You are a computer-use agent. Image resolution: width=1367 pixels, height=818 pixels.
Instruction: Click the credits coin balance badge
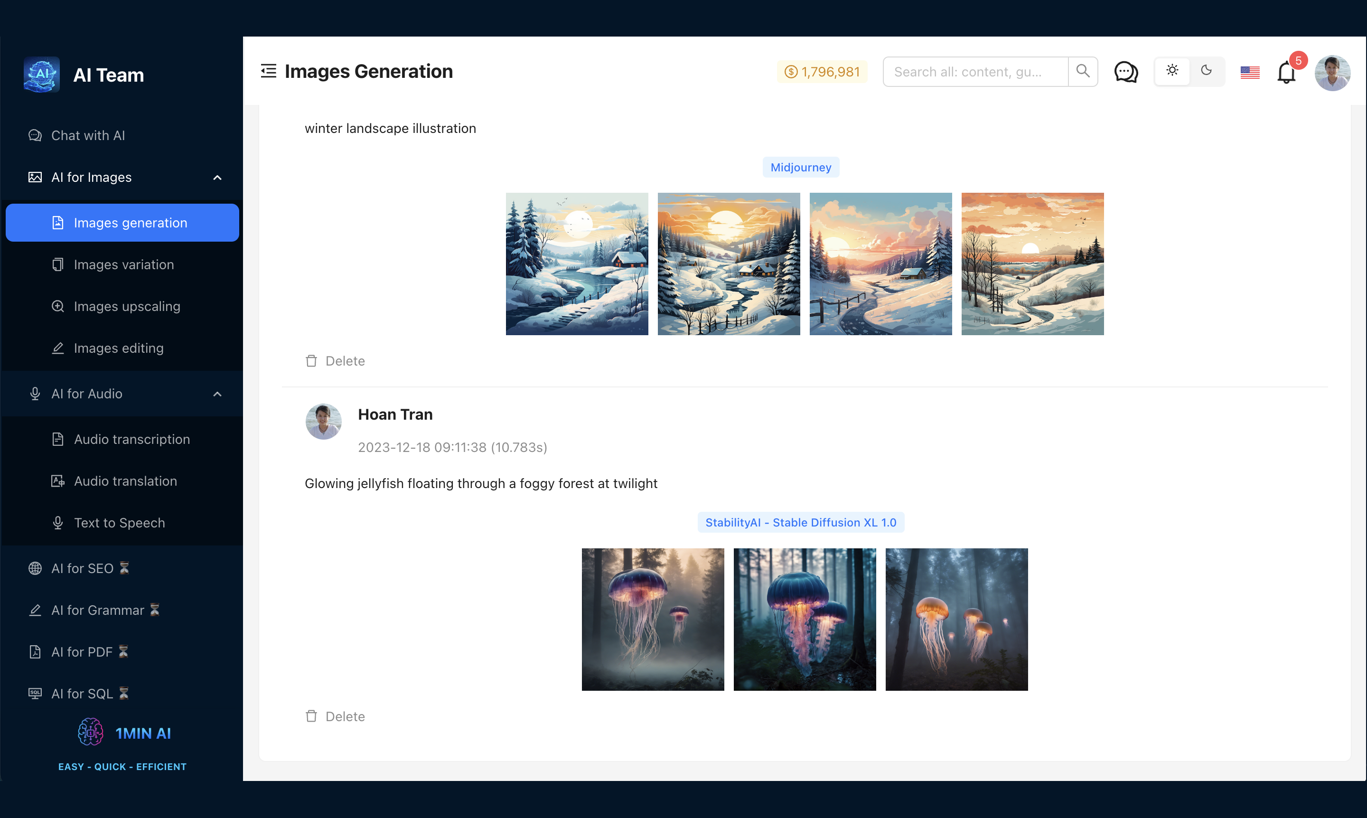[822, 72]
